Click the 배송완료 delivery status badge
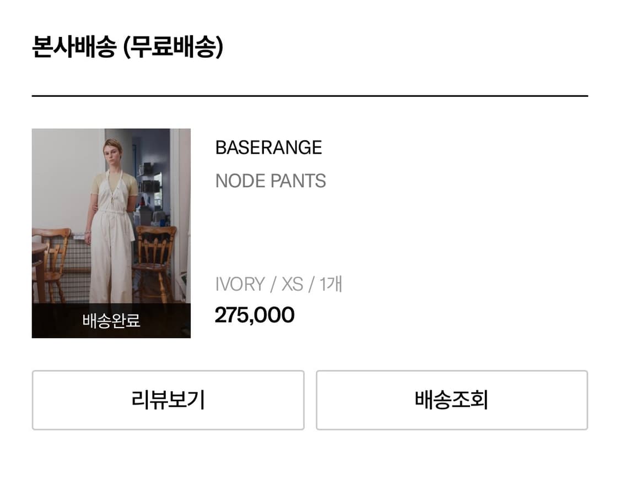The height and width of the screenshot is (489, 620). pos(111,321)
